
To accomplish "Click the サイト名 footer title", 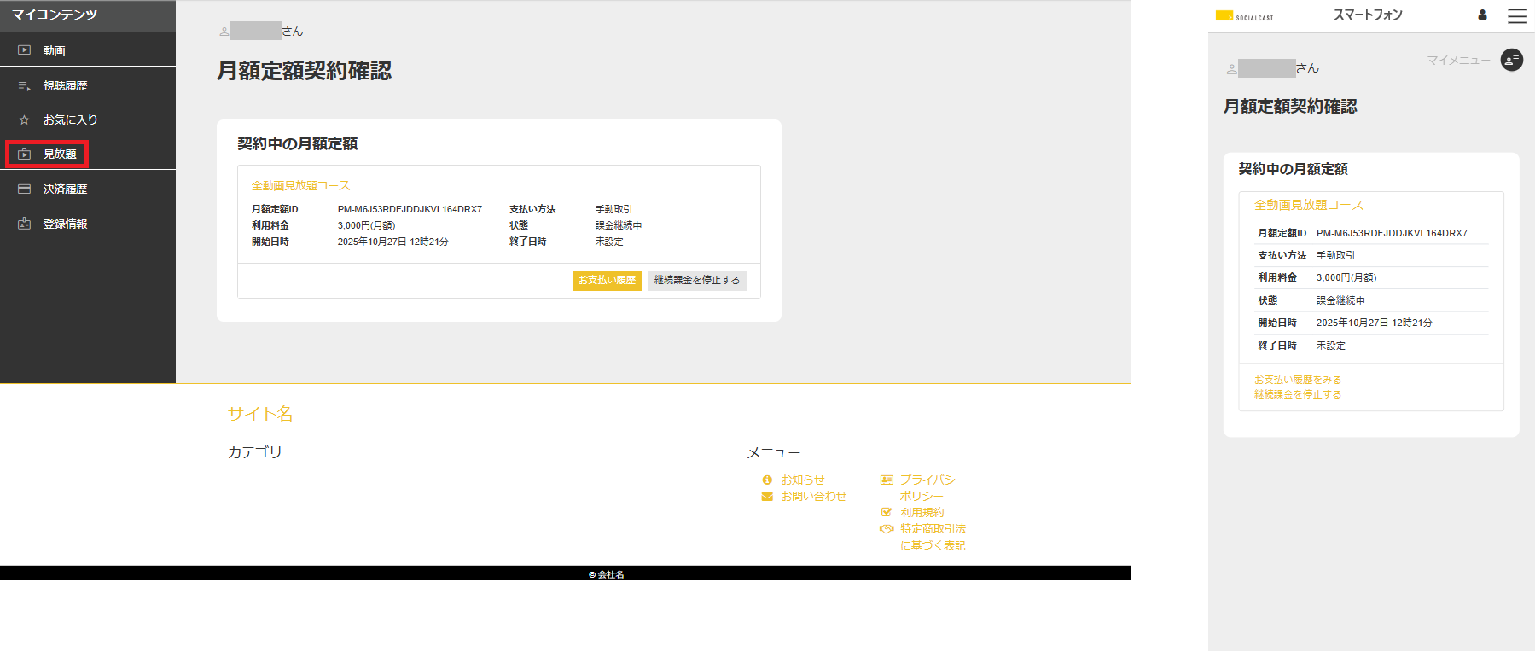I will pos(260,414).
